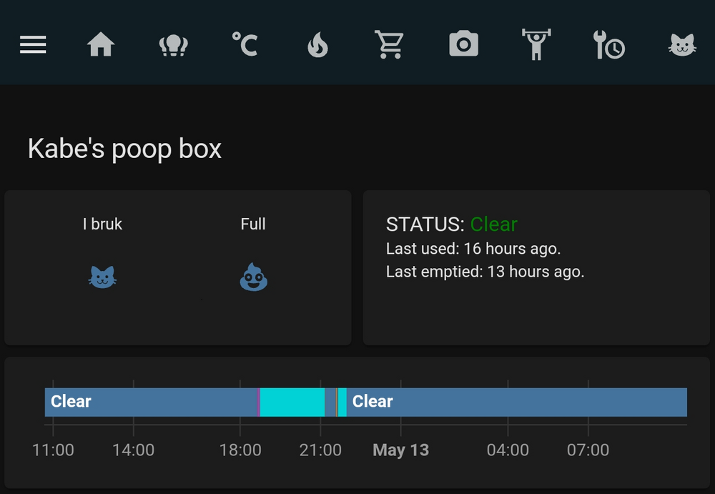Select the cyan segment in the history bar
The height and width of the screenshot is (494, 715).
point(292,402)
